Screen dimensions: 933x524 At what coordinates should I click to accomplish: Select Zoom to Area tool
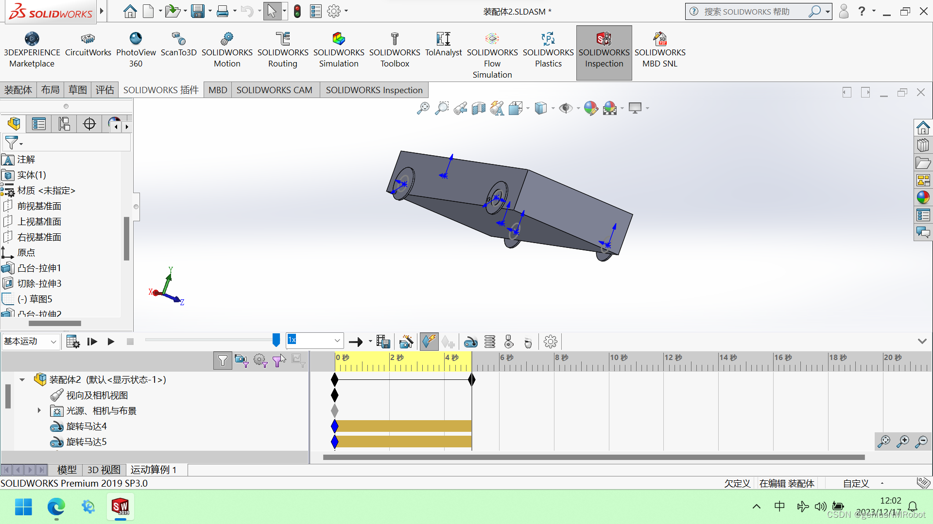pyautogui.click(x=441, y=108)
